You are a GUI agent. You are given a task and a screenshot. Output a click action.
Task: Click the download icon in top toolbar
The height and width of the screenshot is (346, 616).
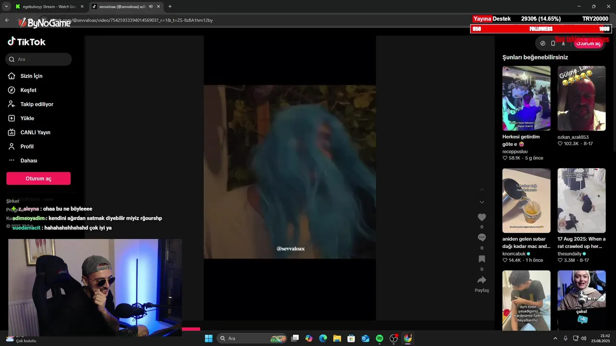point(564,43)
